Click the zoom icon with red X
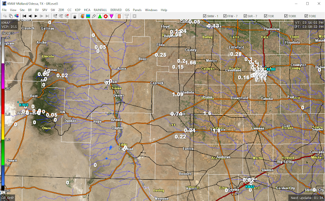 [x=67, y=16]
